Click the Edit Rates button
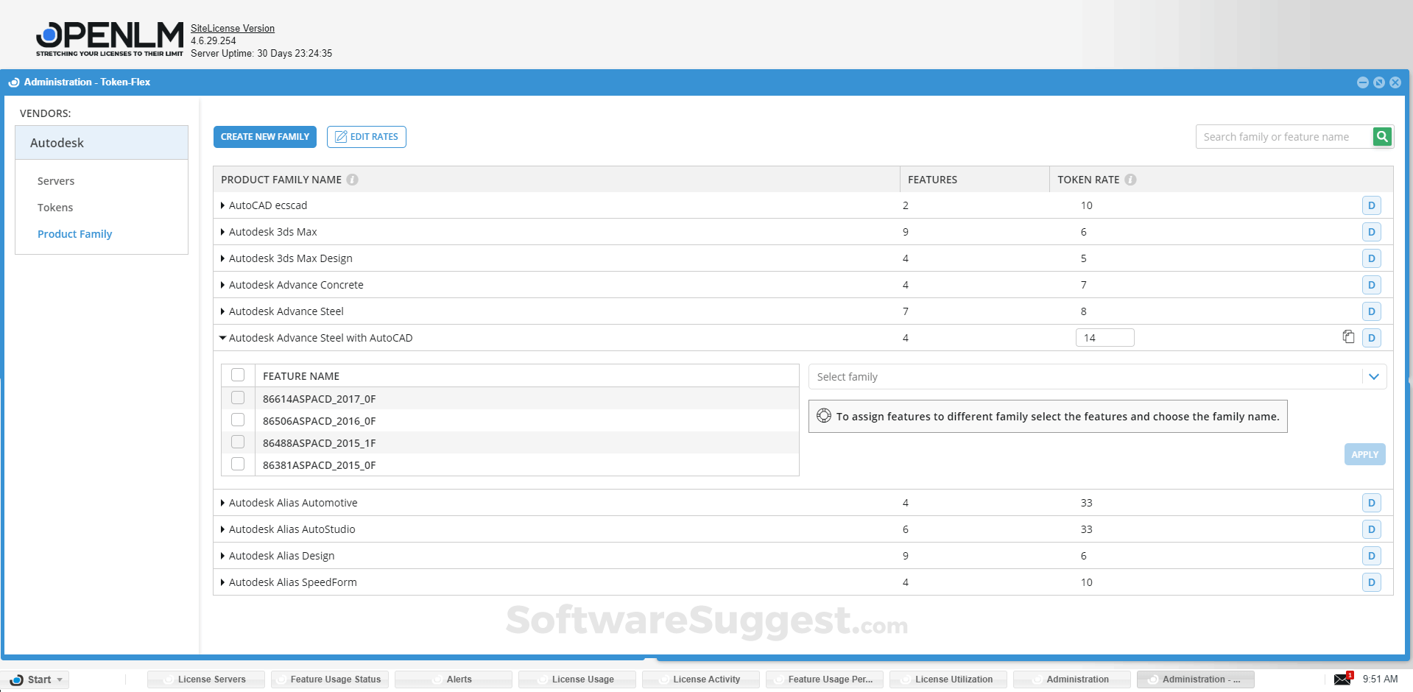 click(x=367, y=137)
